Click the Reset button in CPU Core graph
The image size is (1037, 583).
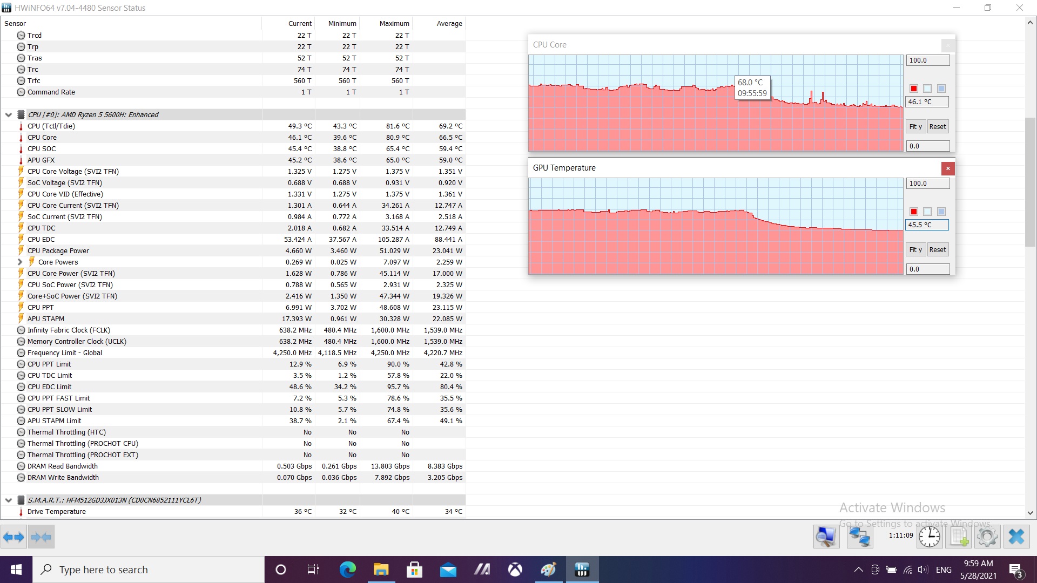(938, 127)
